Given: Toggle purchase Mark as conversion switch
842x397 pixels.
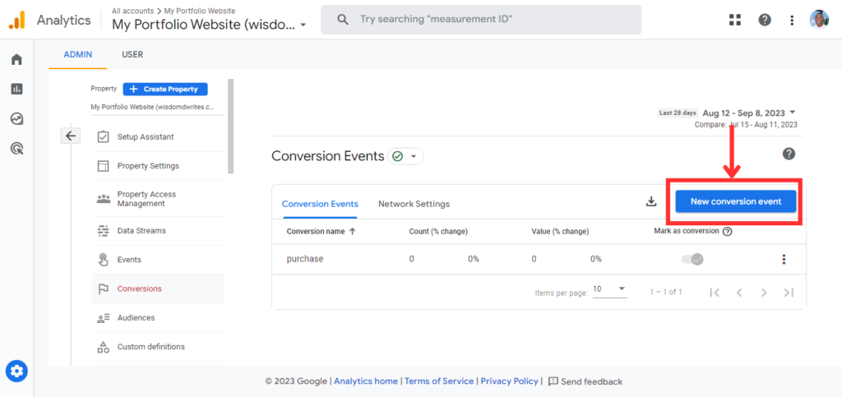Looking at the screenshot, I should coord(692,260).
